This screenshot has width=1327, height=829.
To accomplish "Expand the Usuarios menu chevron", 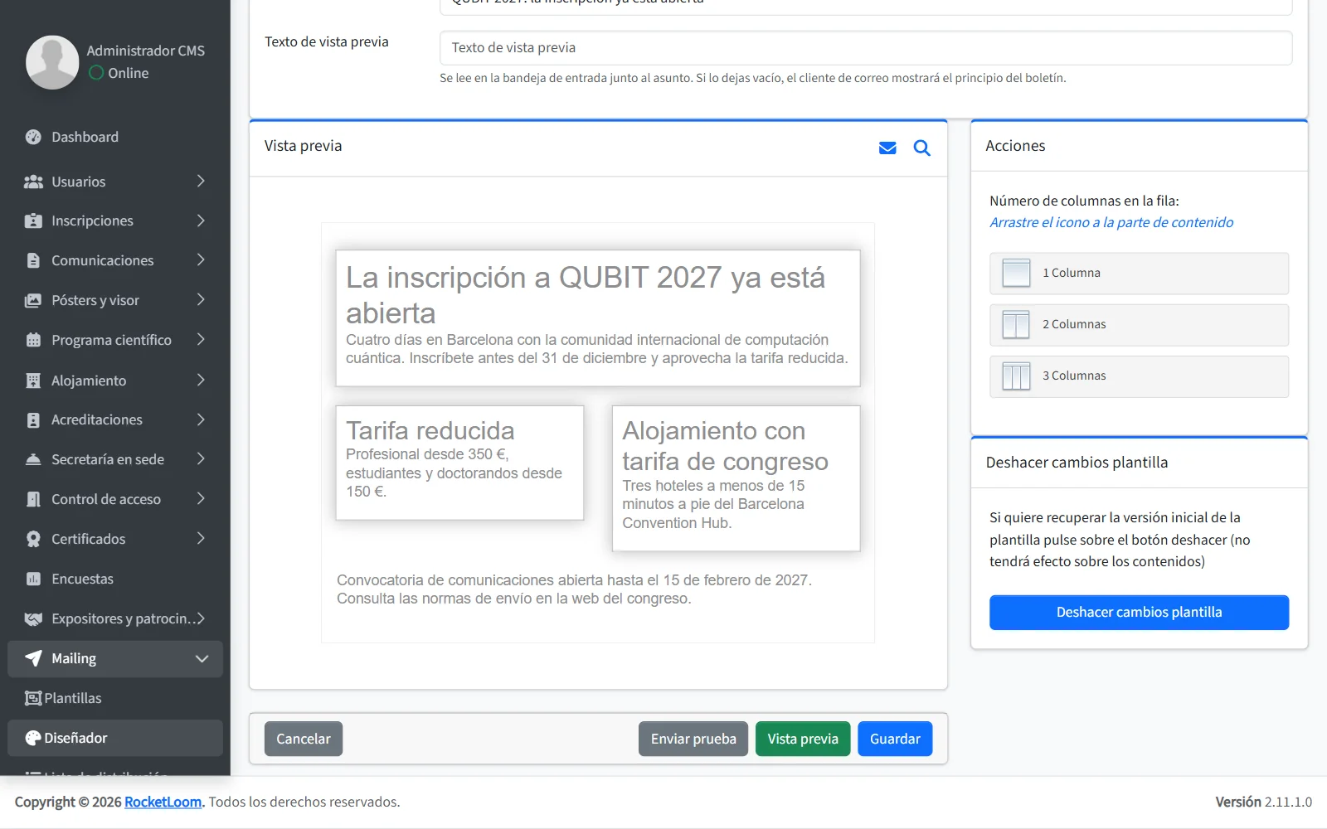I will 201,182.
